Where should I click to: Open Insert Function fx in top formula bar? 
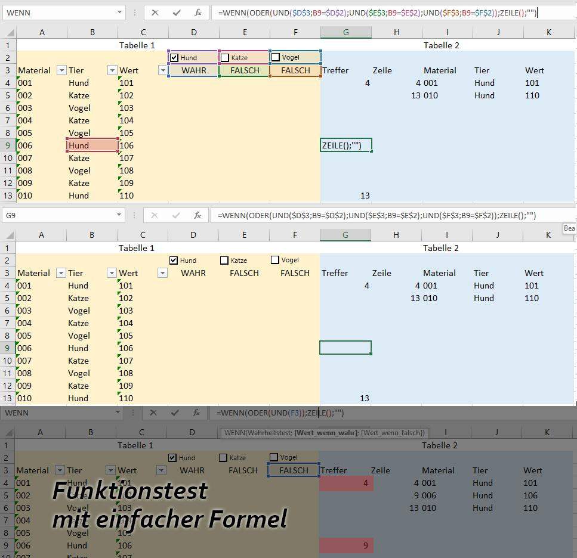pyautogui.click(x=198, y=13)
